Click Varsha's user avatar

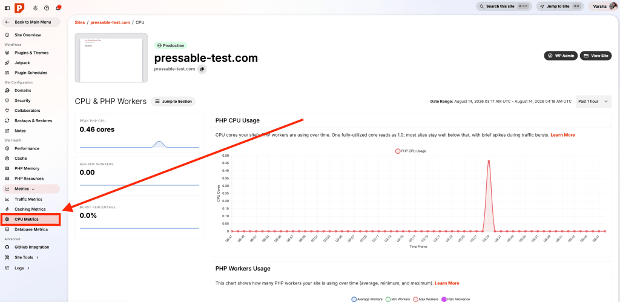tap(613, 6)
